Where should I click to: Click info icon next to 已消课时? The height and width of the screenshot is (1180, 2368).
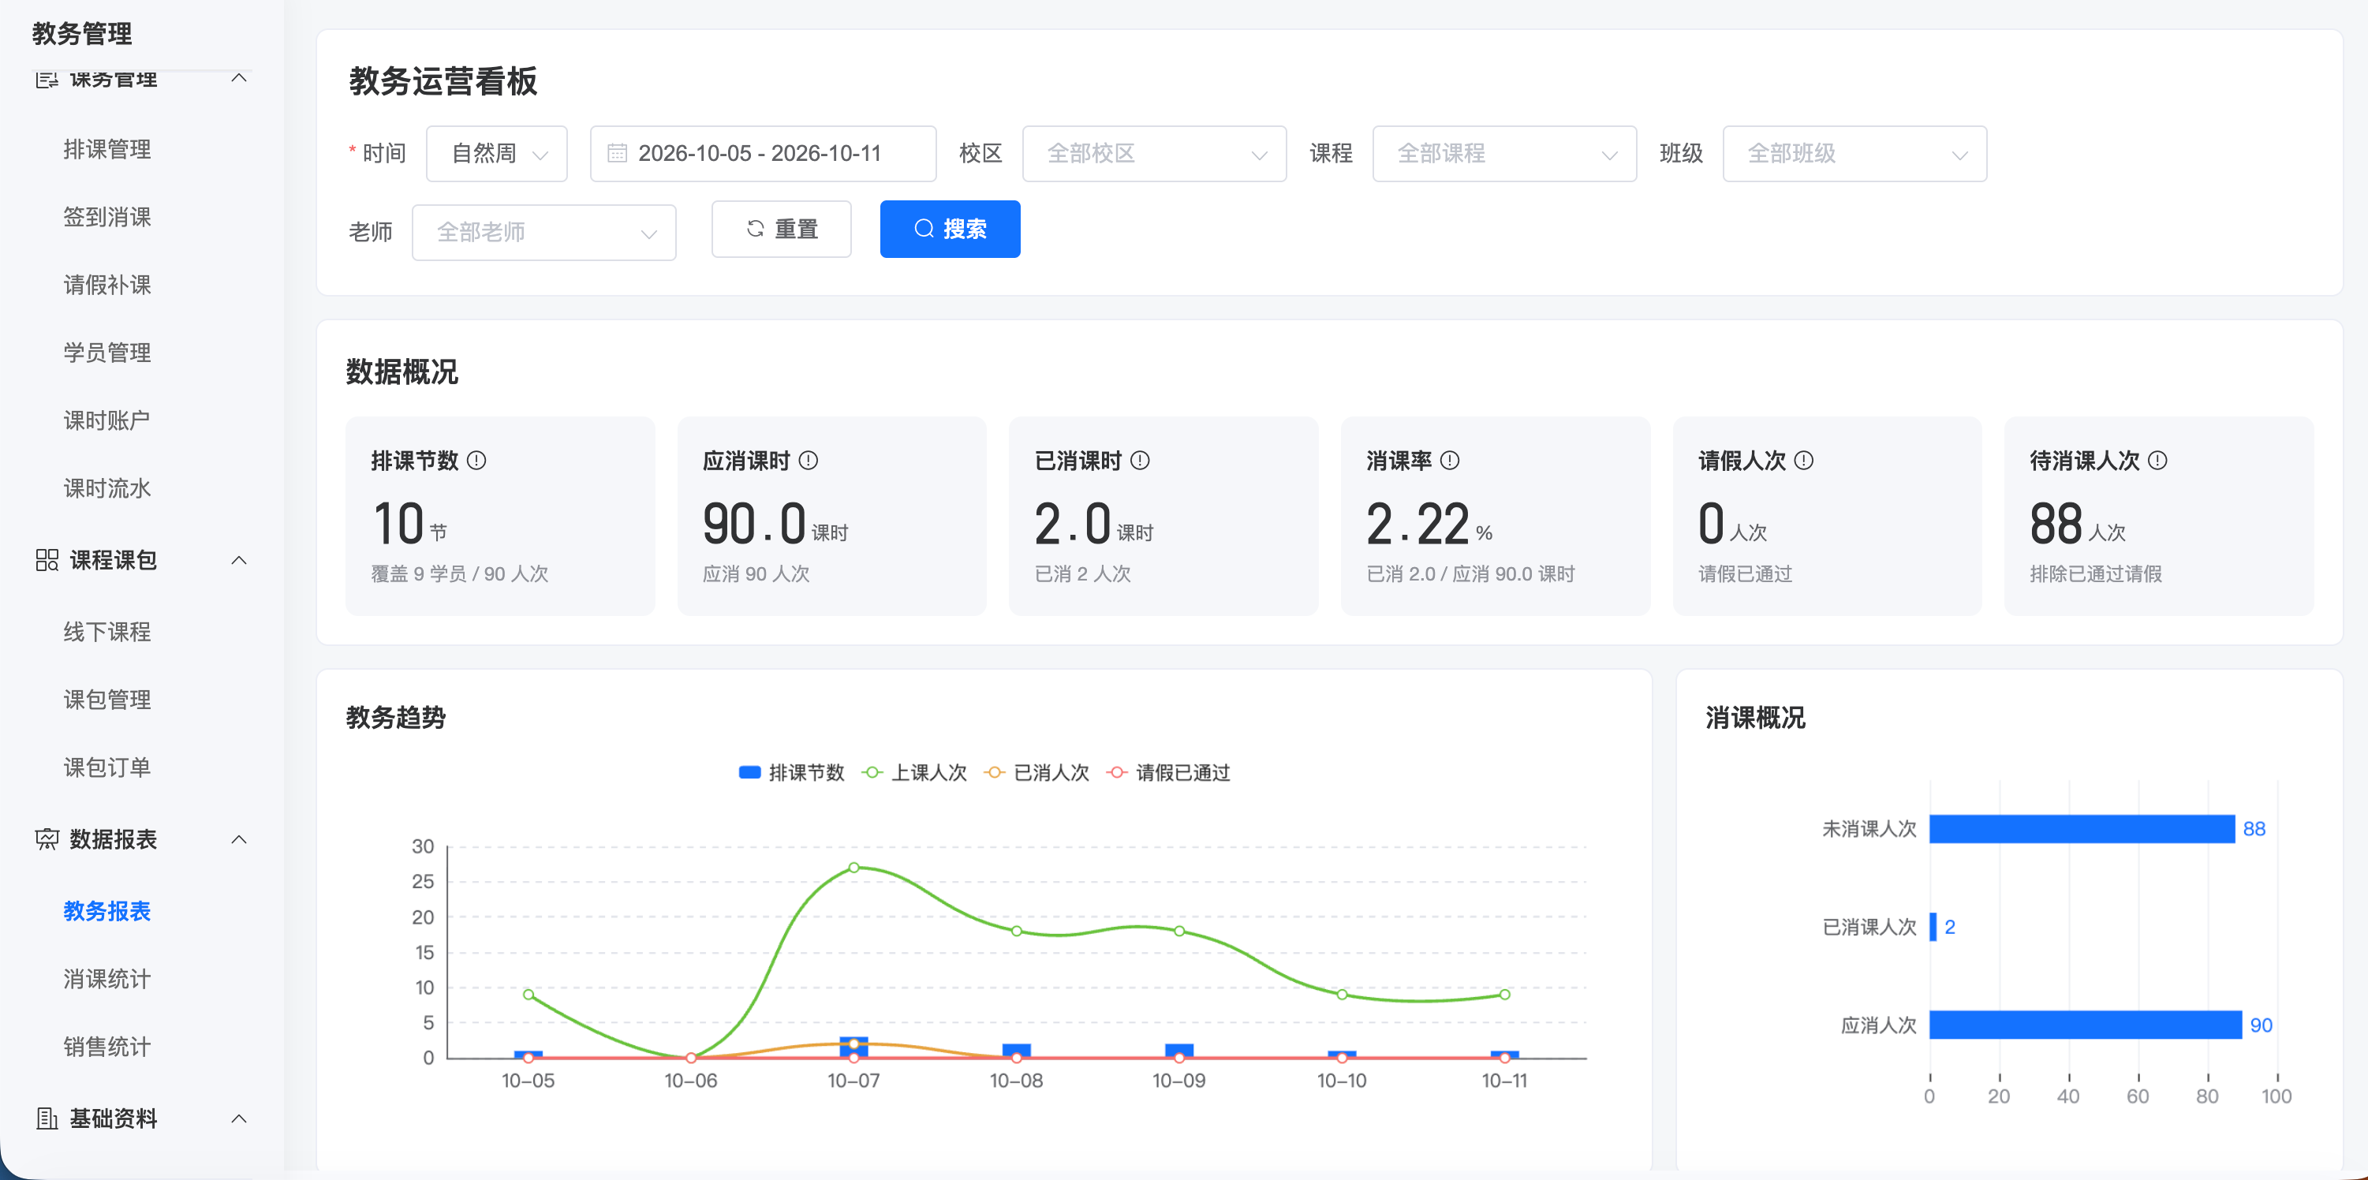coord(1140,461)
